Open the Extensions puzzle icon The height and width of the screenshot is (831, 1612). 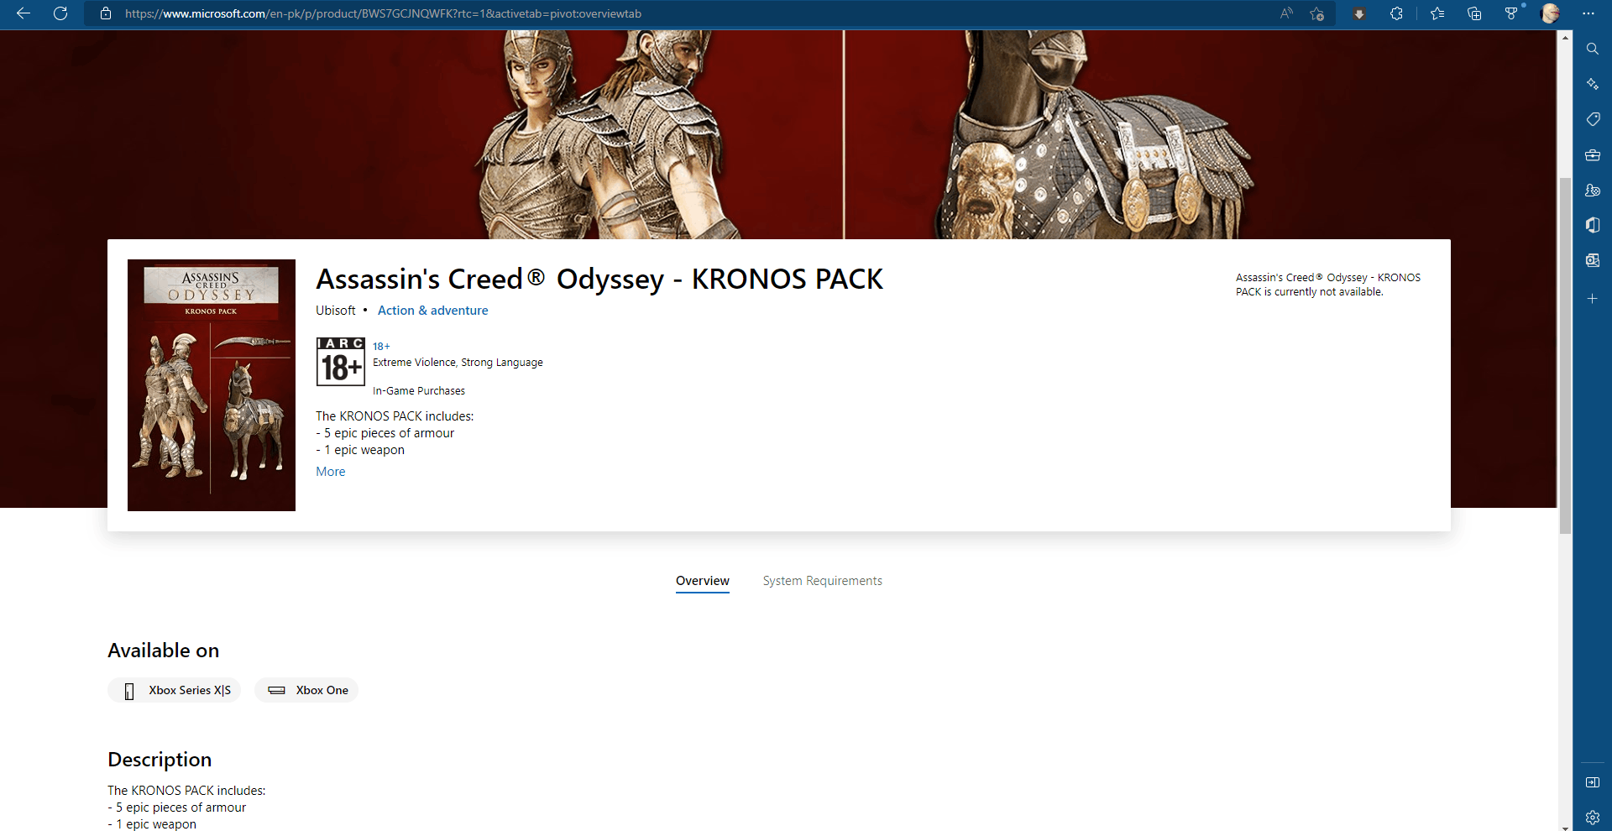[1396, 13]
